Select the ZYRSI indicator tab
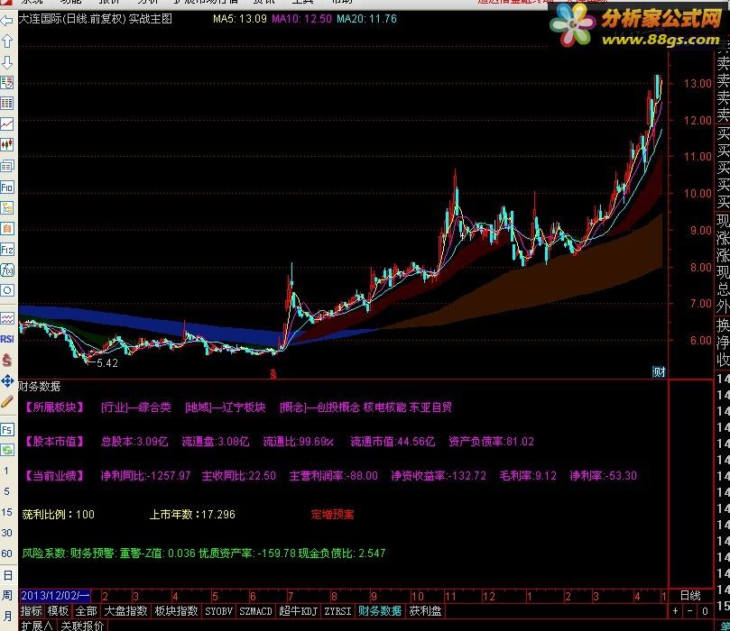The width and height of the screenshot is (730, 631). tap(337, 610)
